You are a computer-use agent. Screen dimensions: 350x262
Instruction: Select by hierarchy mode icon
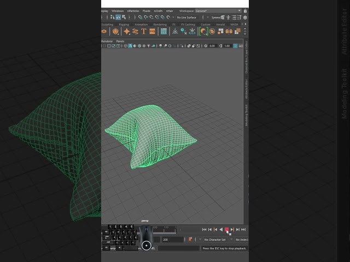click(x=113, y=17)
